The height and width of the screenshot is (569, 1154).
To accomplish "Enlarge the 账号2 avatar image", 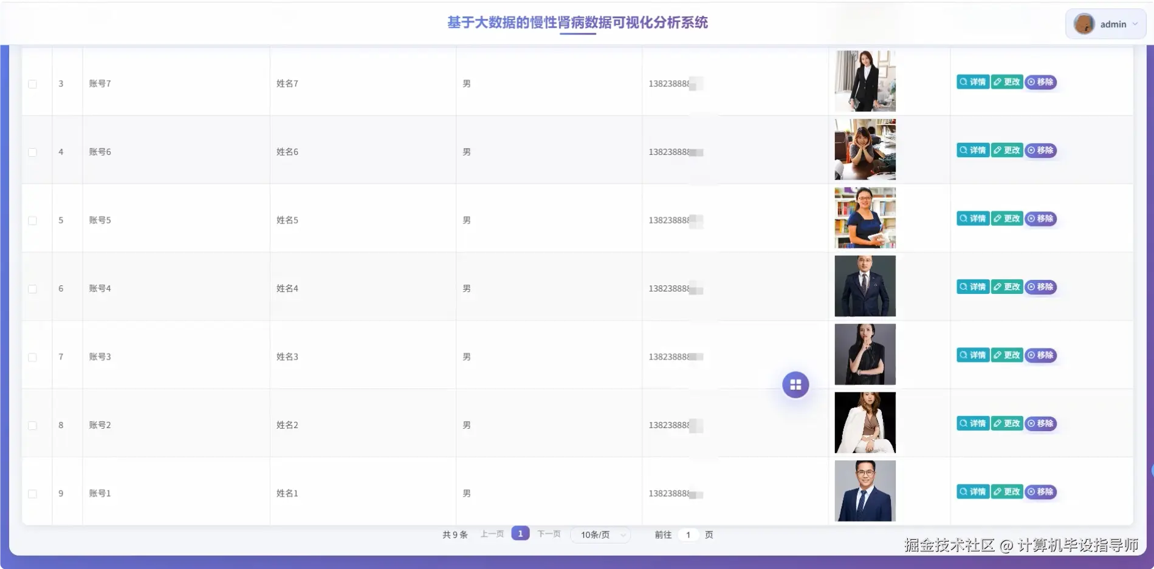I will (x=865, y=423).
